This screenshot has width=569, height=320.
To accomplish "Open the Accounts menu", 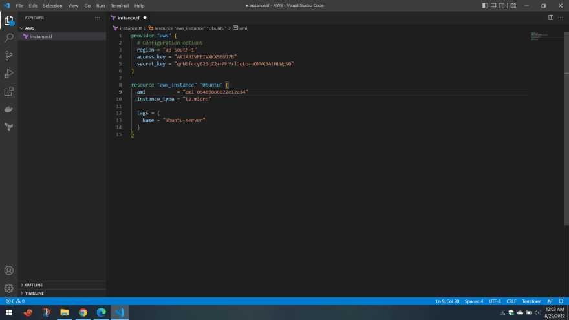I will pyautogui.click(x=8, y=271).
